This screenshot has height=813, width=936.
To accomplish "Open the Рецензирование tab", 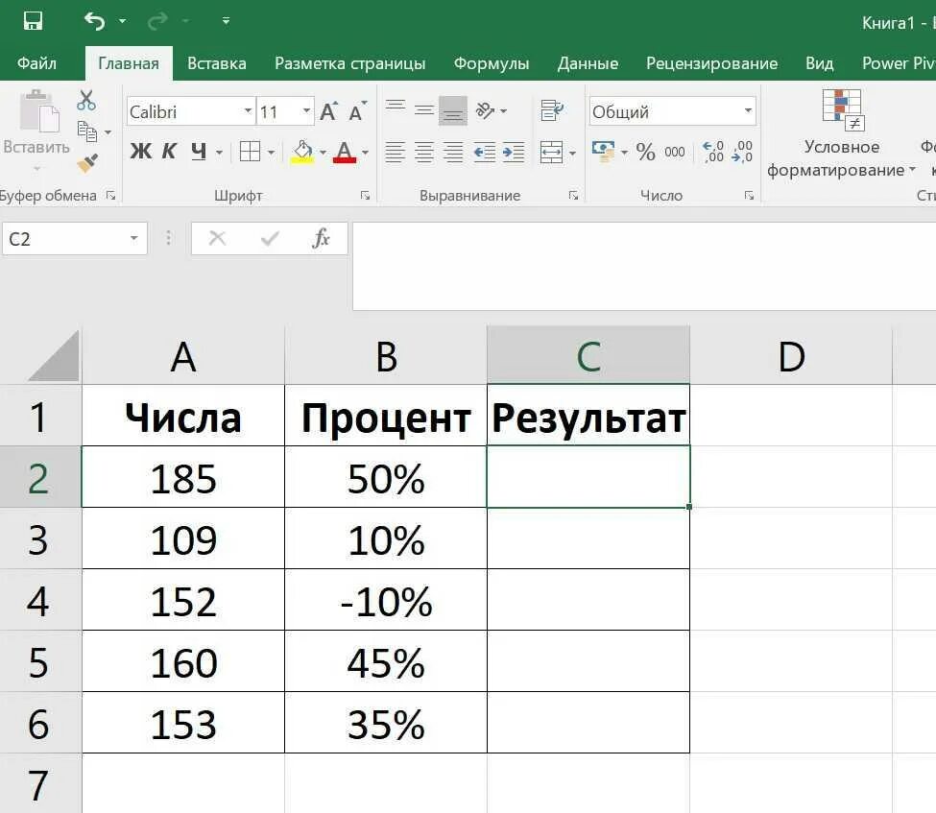I will (711, 63).
